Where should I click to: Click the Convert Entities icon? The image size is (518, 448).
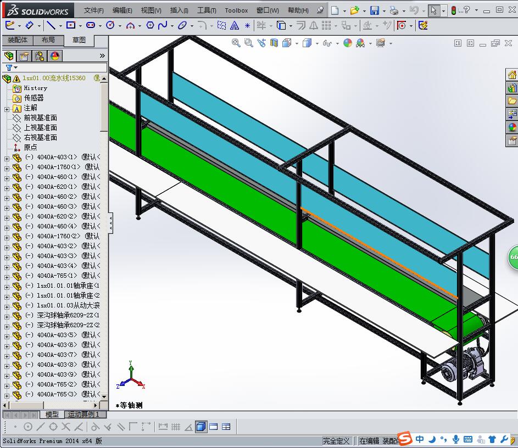(281, 25)
